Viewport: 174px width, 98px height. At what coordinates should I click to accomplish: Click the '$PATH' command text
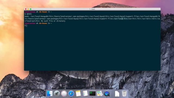click(x=29, y=14)
